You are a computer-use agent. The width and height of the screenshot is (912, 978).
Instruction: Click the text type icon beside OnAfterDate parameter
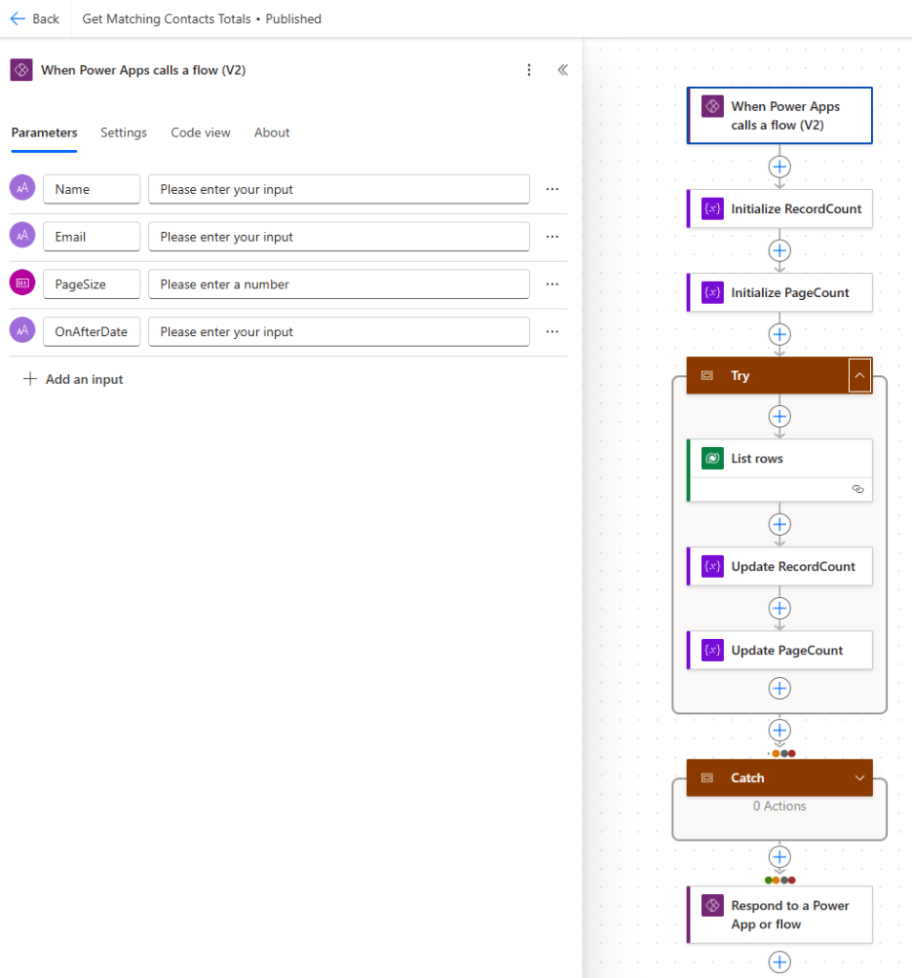[22, 331]
